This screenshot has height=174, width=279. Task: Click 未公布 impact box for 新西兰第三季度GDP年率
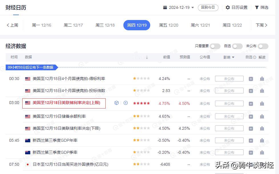coord(229,140)
